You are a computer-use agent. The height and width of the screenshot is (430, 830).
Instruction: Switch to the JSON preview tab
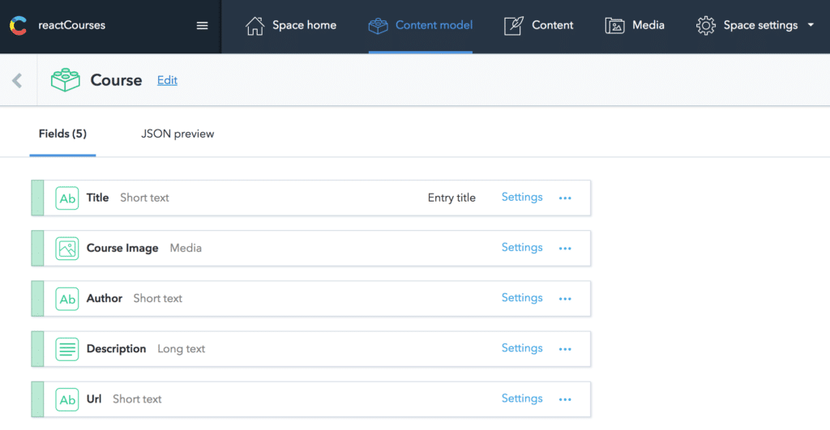(x=178, y=134)
